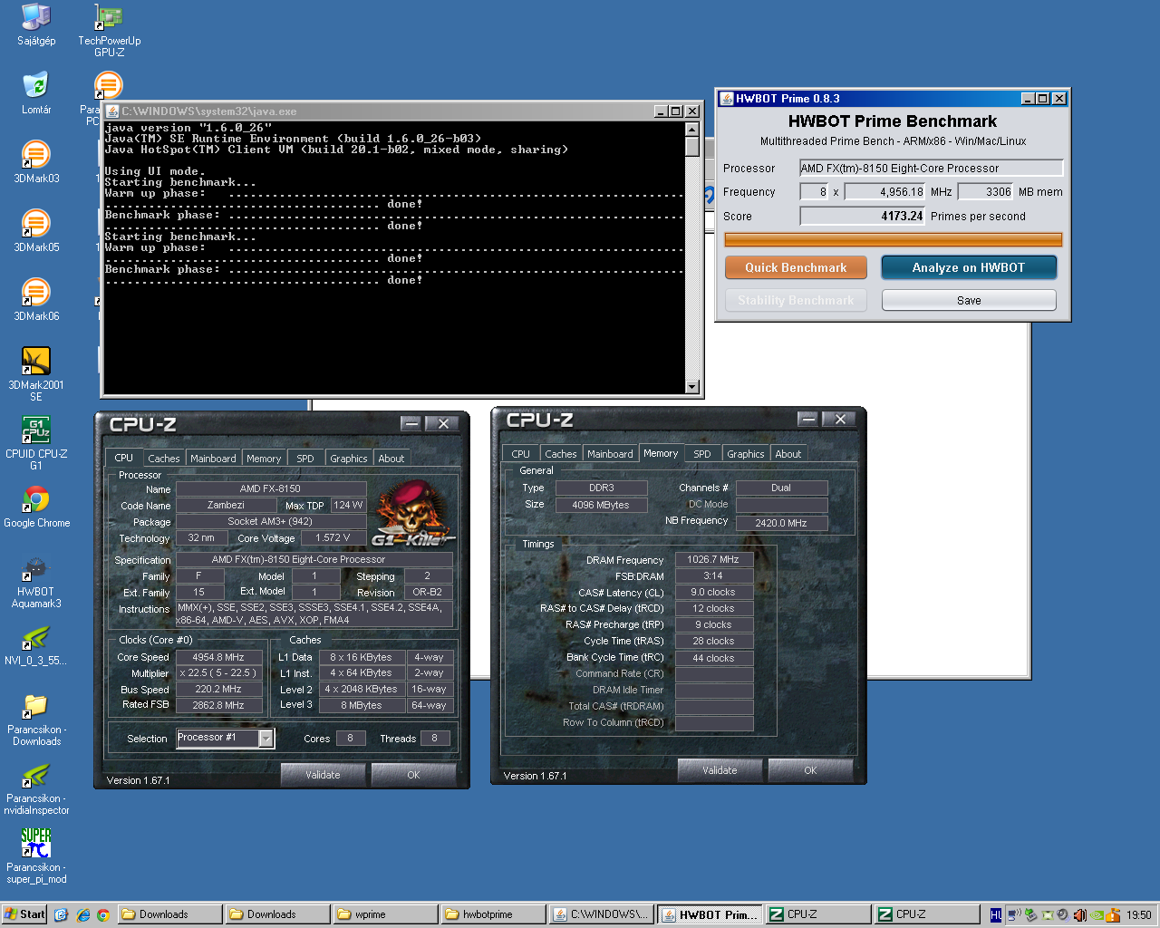
Task: Launch 3DMark05 desktop shortcut
Action: 36,231
